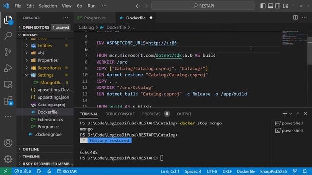Open the Search view in activity bar

click(x=8, y=35)
